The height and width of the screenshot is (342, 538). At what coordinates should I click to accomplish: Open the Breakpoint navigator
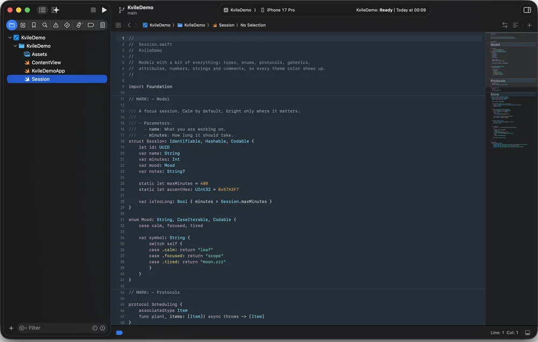click(91, 25)
